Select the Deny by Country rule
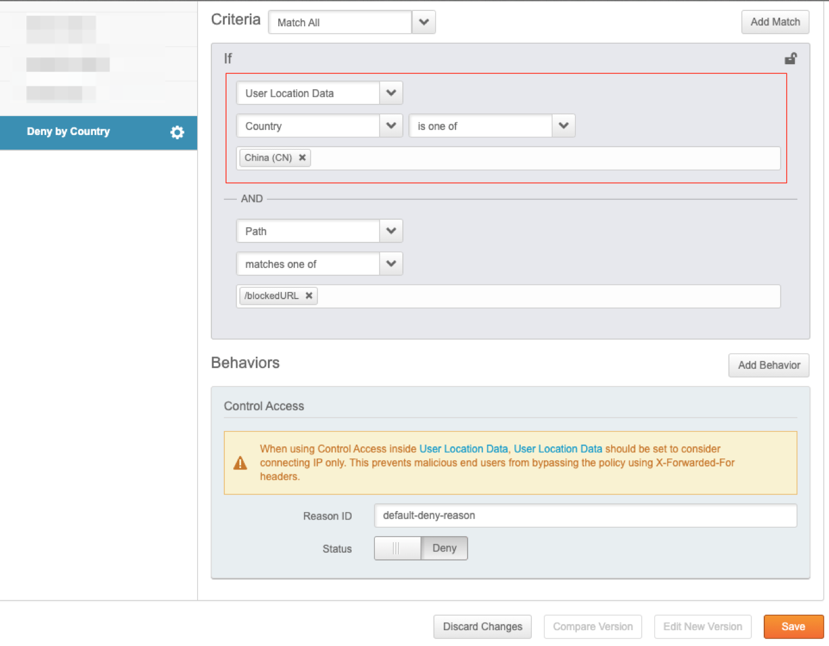 (68, 132)
